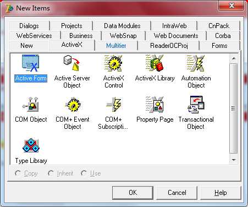Screen dimensions: 248x207
Task: Go to the CnPack tab
Action: (219, 26)
